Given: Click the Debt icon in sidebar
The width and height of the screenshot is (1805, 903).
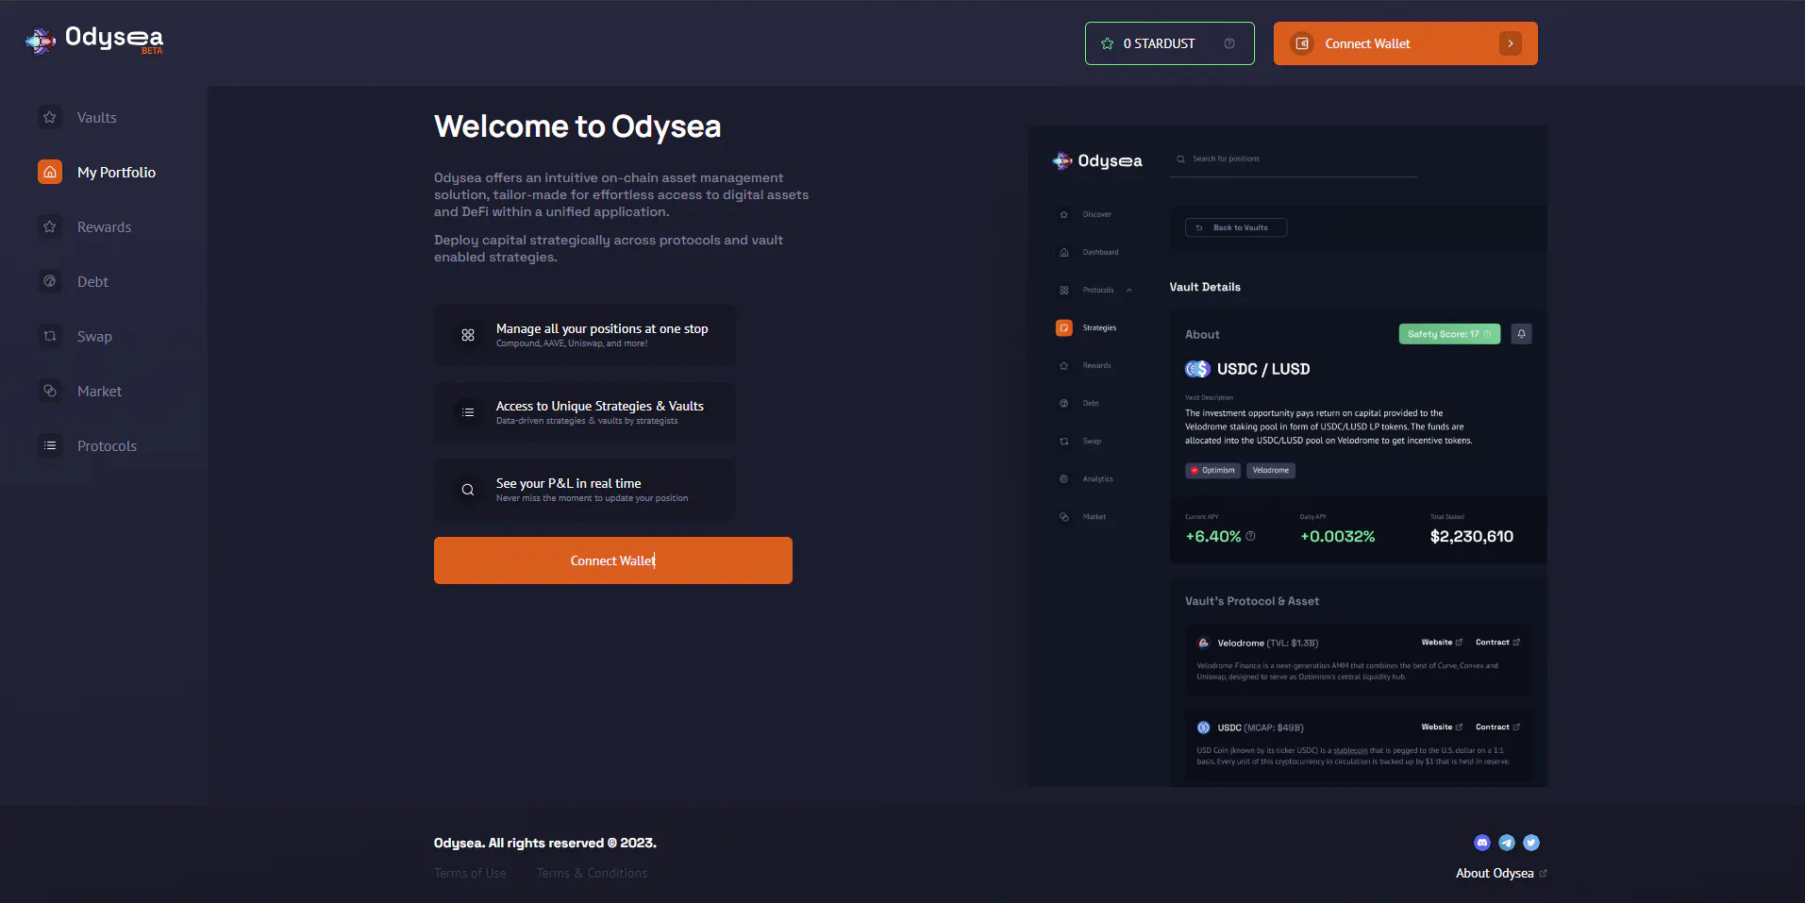Looking at the screenshot, I should pyautogui.click(x=50, y=281).
